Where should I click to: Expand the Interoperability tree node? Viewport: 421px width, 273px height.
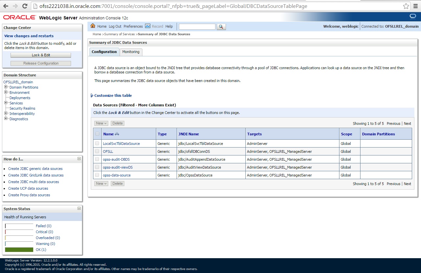coord(6,113)
